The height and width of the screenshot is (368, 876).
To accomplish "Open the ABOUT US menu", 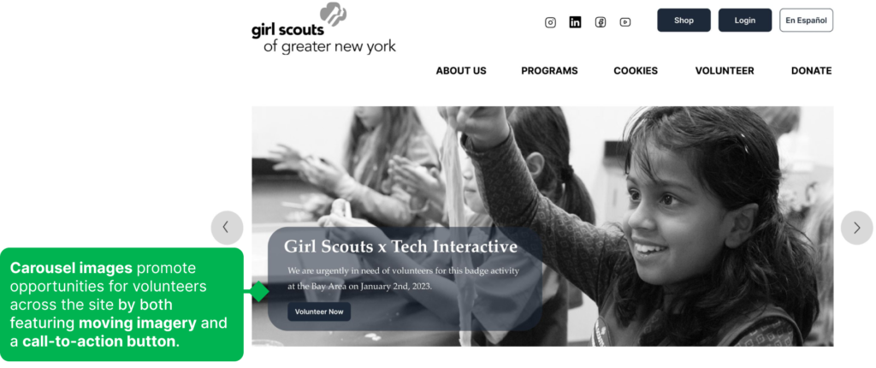I will pos(461,71).
